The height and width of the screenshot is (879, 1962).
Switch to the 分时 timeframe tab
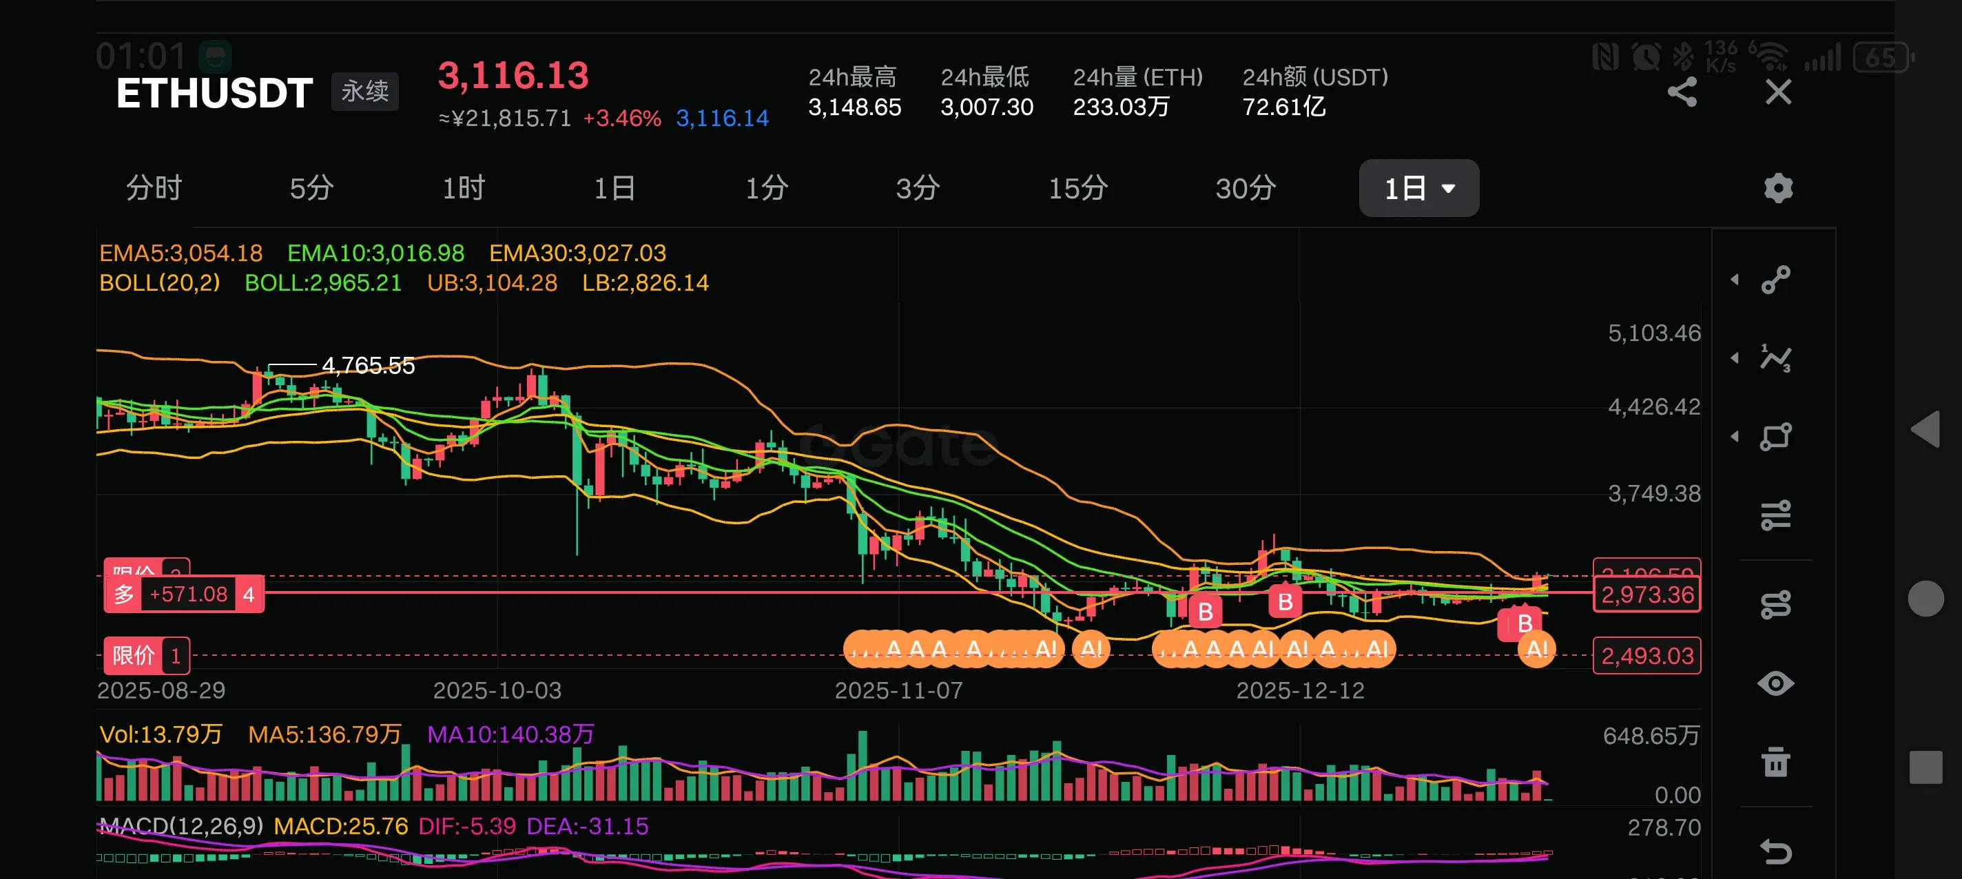(x=154, y=188)
